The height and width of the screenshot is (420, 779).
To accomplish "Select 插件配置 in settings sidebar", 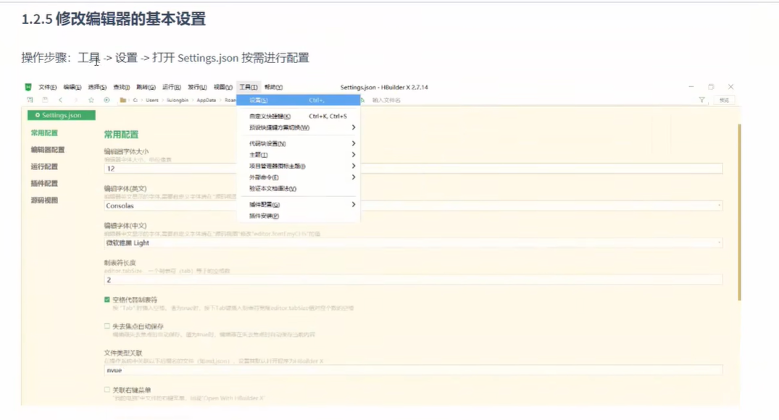I will pos(44,184).
